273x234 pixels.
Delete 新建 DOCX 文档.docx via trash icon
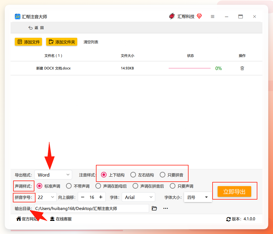point(242,68)
